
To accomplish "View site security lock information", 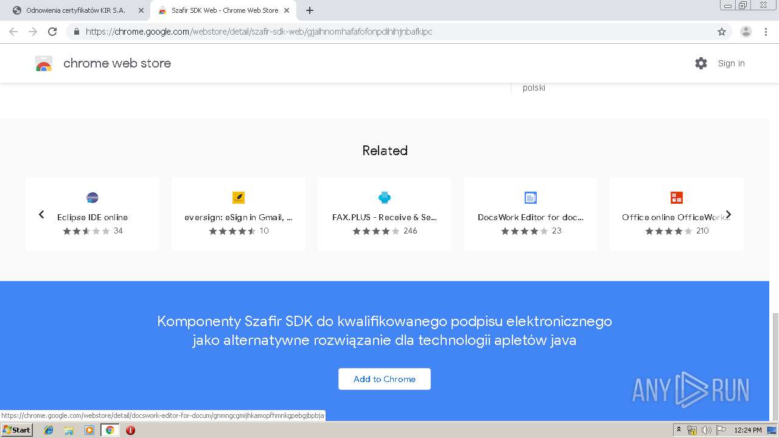I will 77,32.
